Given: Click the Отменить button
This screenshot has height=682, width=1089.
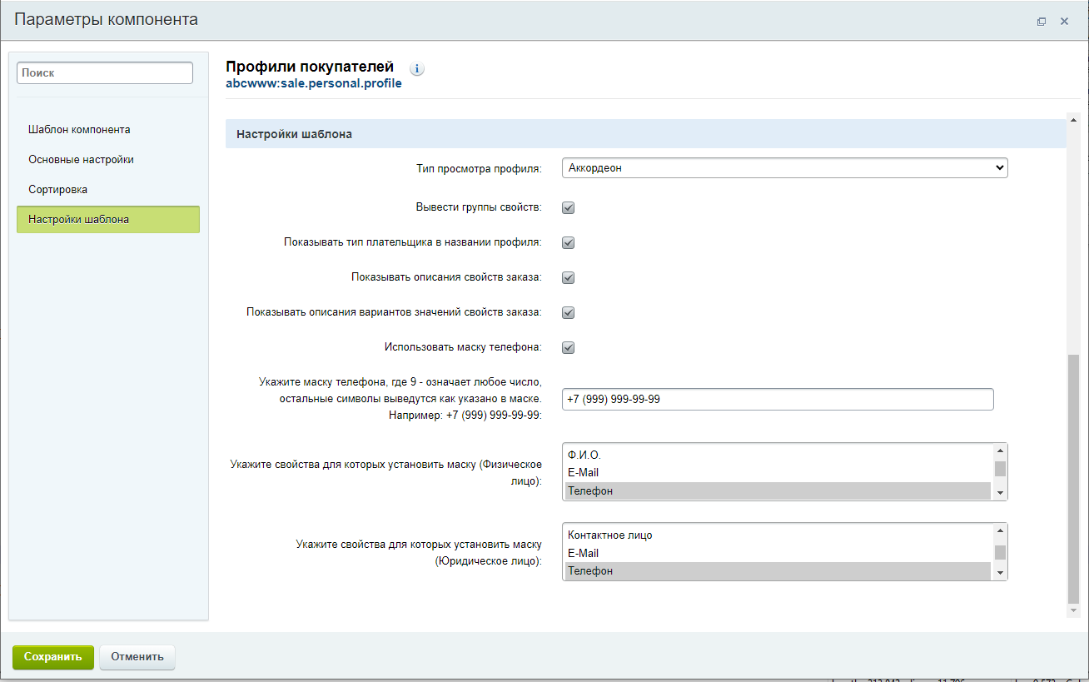Looking at the screenshot, I should 137,656.
